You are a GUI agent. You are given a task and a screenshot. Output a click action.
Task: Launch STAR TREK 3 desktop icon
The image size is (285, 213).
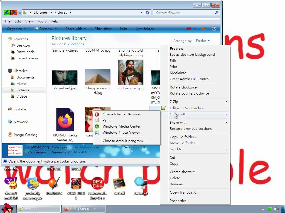[x=76, y=183]
